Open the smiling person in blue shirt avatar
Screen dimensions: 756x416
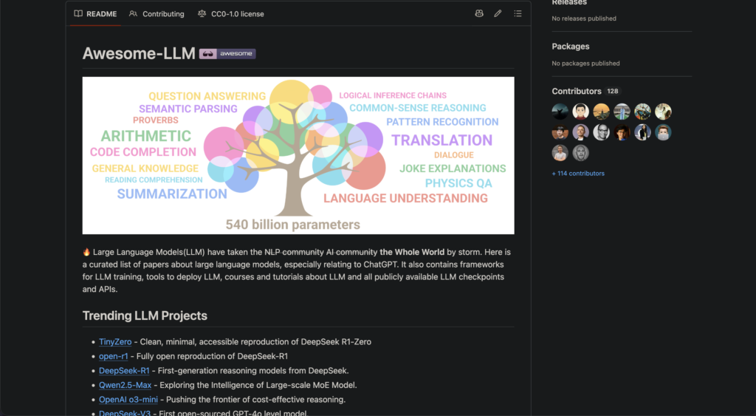coord(622,132)
